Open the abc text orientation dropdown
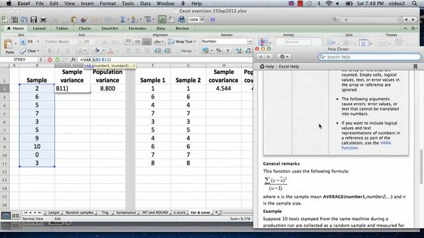 point(159,42)
